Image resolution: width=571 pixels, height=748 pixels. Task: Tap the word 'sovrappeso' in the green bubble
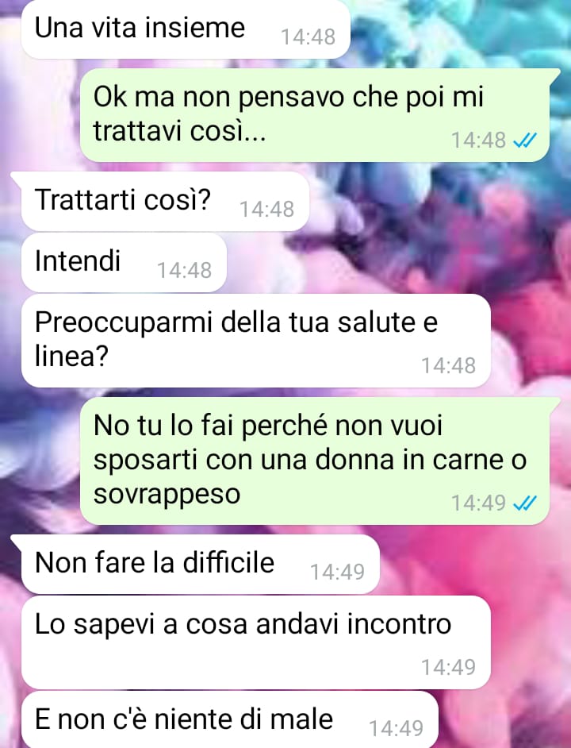(167, 495)
